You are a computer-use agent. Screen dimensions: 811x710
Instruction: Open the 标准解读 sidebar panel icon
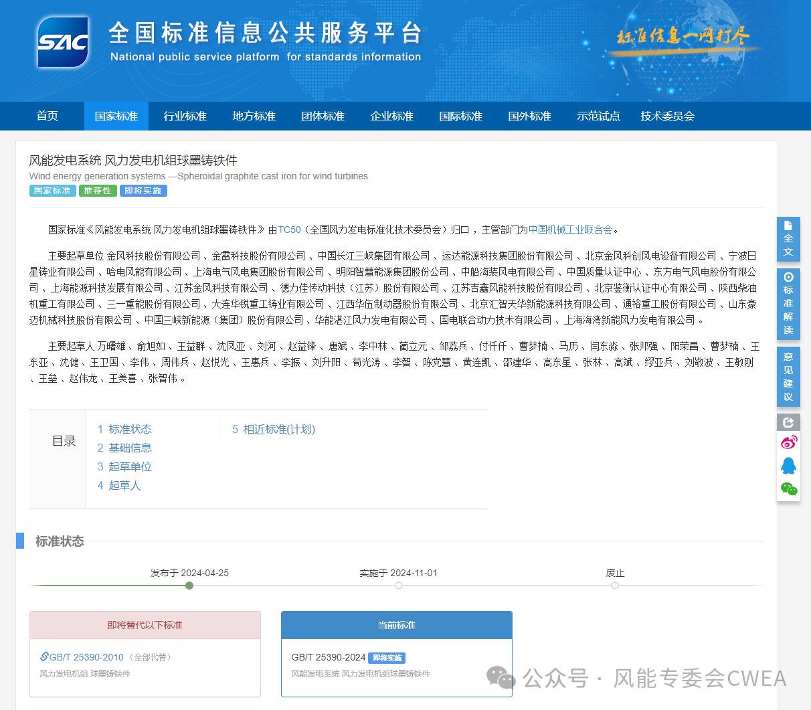[x=788, y=302]
